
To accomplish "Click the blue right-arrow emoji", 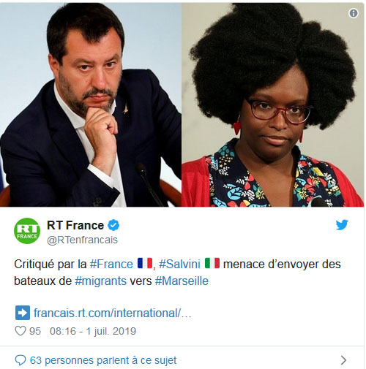I will (23, 313).
